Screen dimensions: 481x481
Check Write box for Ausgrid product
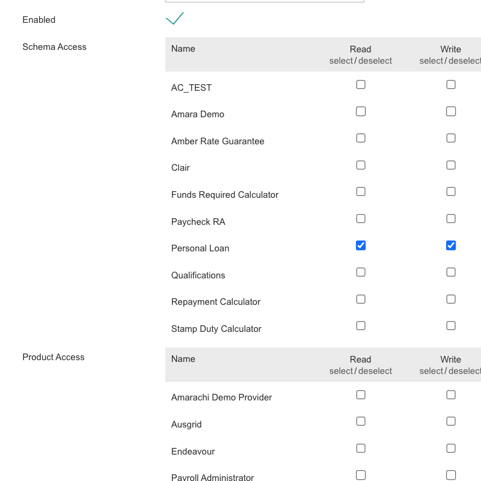pos(450,421)
